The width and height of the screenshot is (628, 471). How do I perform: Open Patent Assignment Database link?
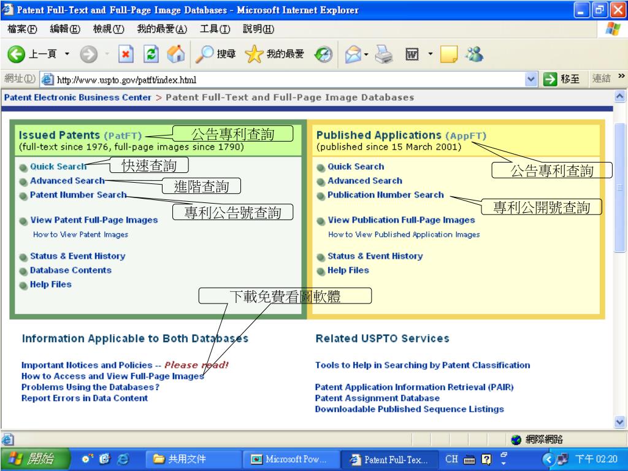pos(377,398)
